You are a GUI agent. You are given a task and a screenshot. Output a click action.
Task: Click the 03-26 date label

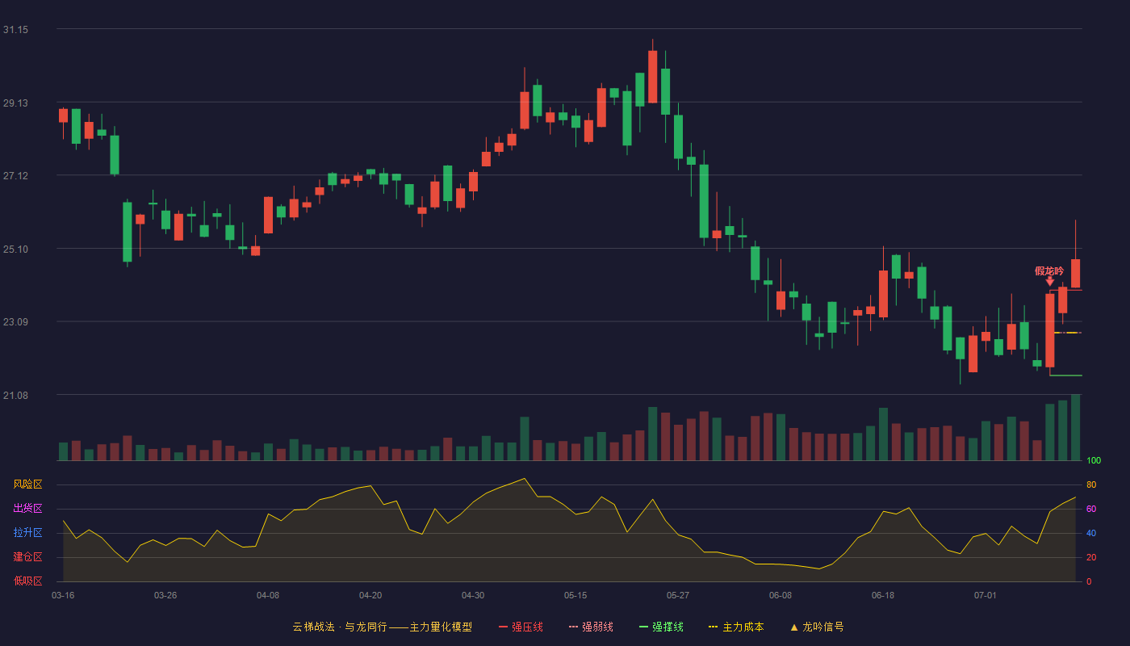[165, 595]
